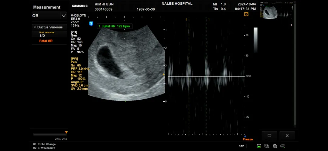This screenshot has width=328, height=151.
Task: Click the patient ID 300146069
Action: click(x=104, y=9)
